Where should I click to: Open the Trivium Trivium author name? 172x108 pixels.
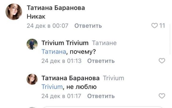point(65,43)
